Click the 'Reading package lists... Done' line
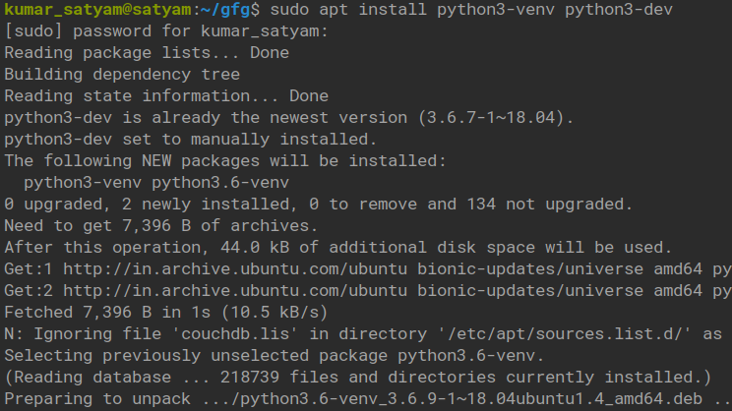Viewport: 732px width, 411px height. [x=146, y=53]
